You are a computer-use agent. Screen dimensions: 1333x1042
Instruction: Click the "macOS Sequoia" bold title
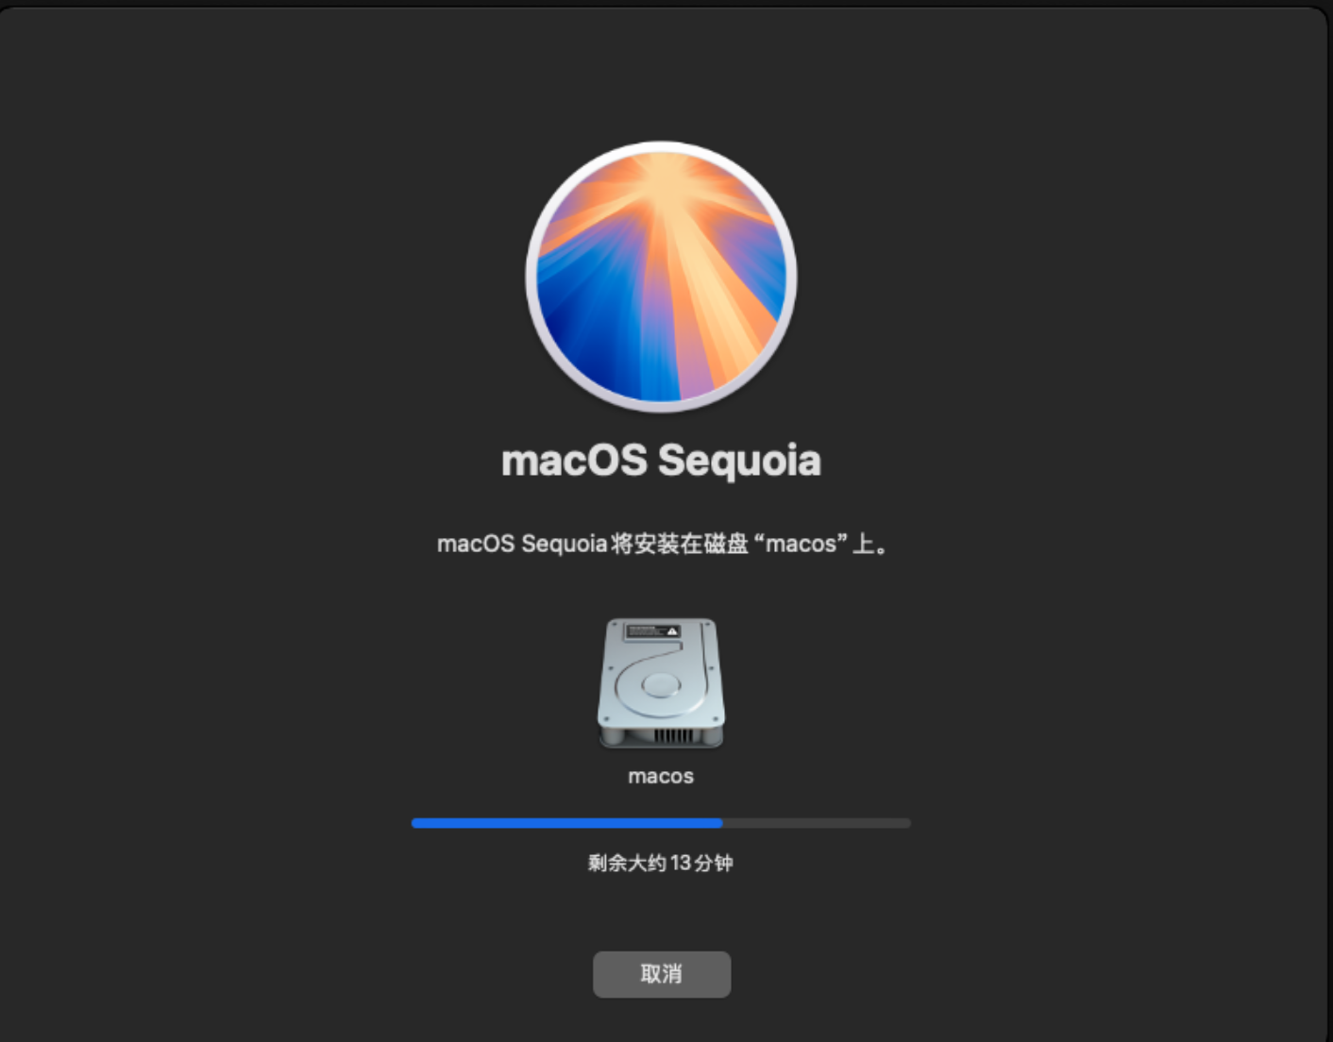(x=661, y=461)
